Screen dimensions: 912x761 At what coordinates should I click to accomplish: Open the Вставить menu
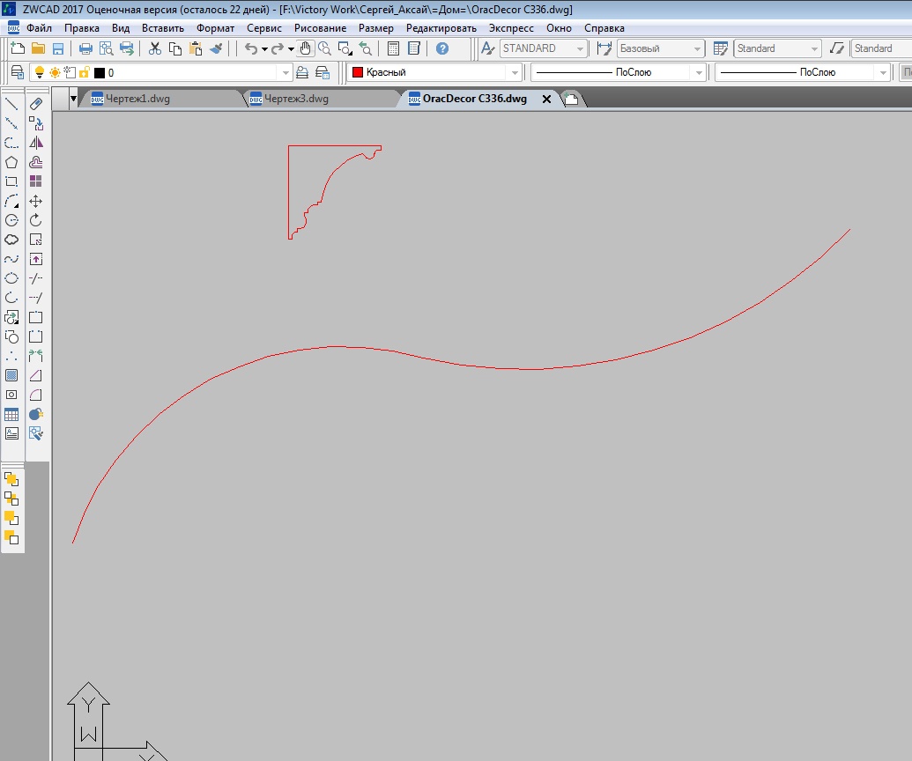(163, 28)
